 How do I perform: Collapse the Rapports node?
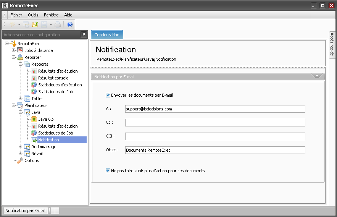(x=20, y=64)
